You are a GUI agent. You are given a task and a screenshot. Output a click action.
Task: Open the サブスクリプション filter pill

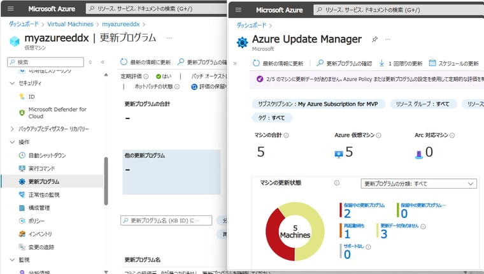[x=318, y=104]
